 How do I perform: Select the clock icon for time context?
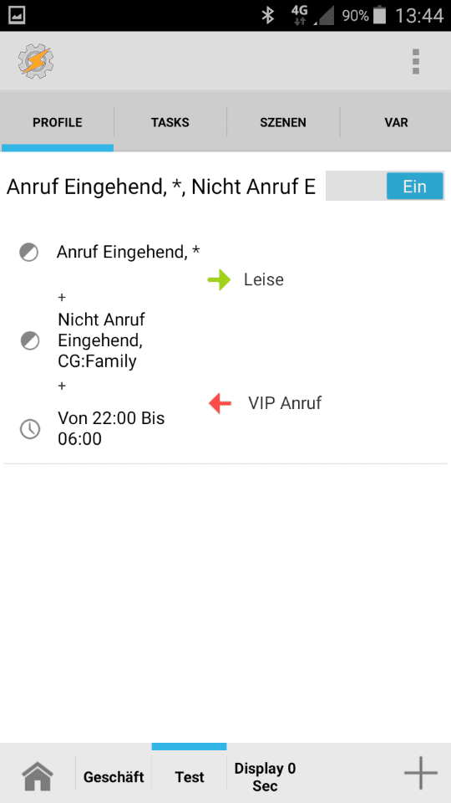30,428
